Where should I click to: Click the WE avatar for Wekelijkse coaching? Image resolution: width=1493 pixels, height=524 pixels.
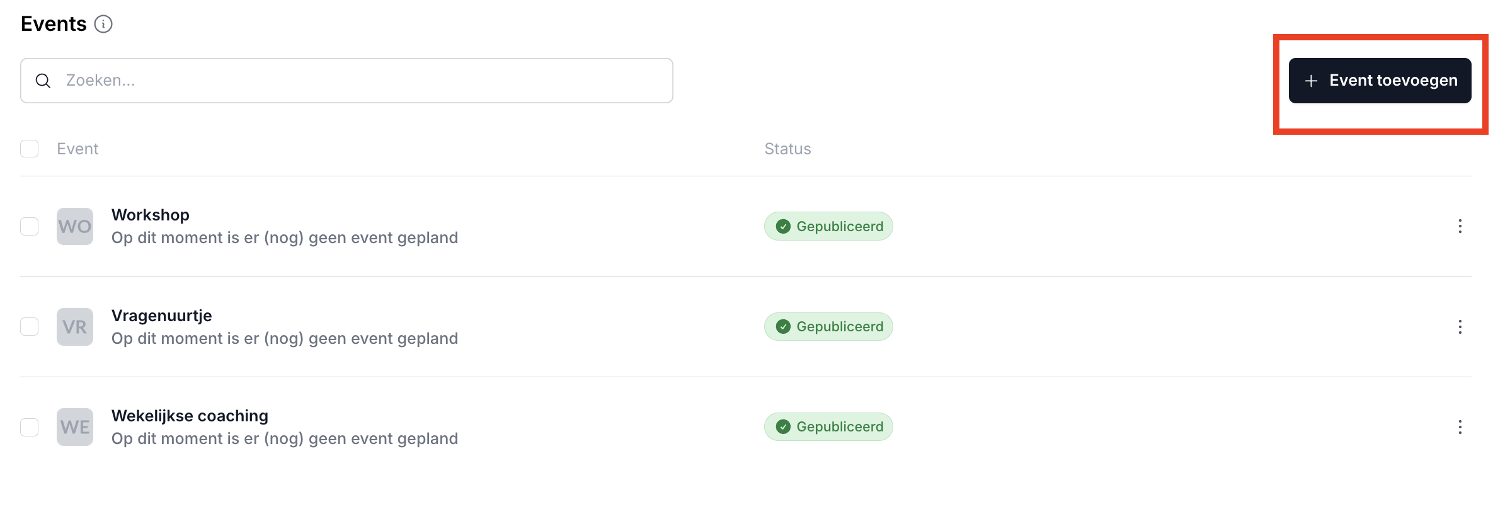pos(75,427)
